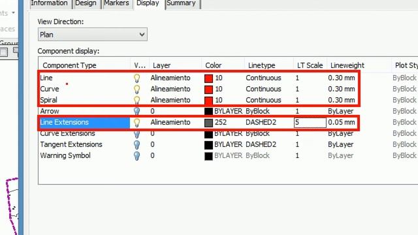Select the Curve component type row
The width and height of the screenshot is (418, 235).
[50, 89]
